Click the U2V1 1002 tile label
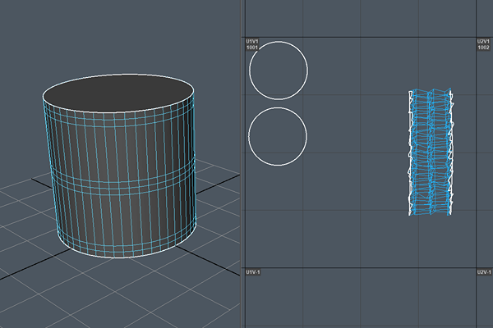493x328 pixels. [x=483, y=44]
